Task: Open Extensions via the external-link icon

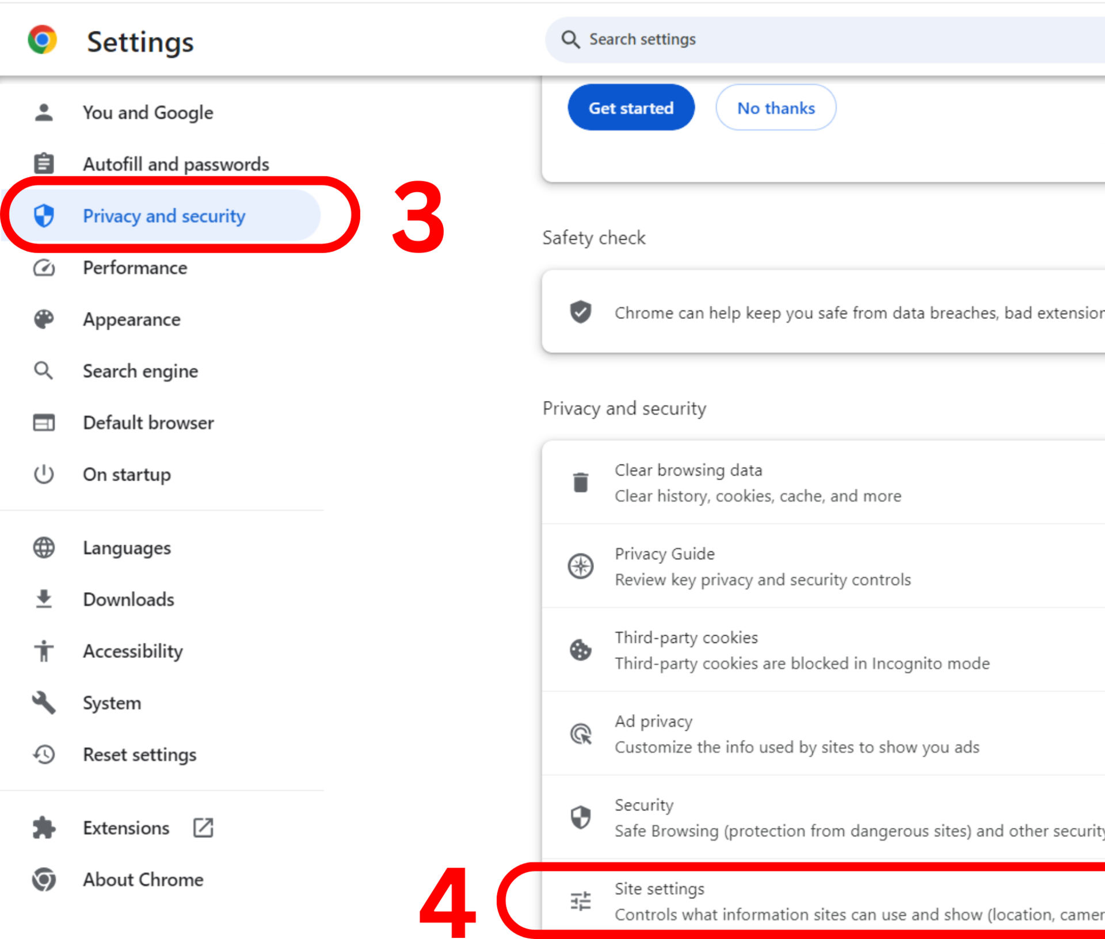Action: [203, 827]
